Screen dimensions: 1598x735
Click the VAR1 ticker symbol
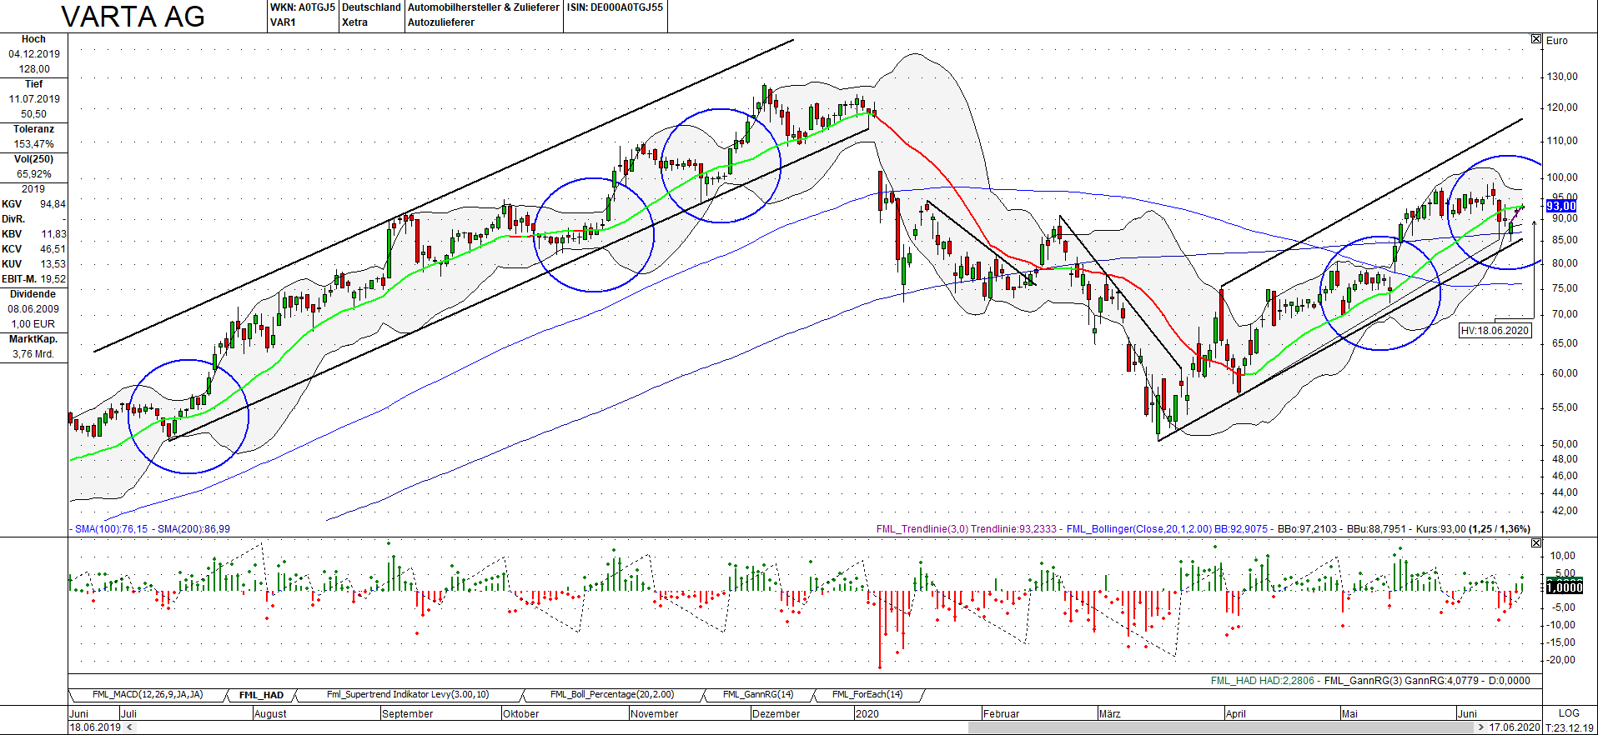pyautogui.click(x=283, y=22)
